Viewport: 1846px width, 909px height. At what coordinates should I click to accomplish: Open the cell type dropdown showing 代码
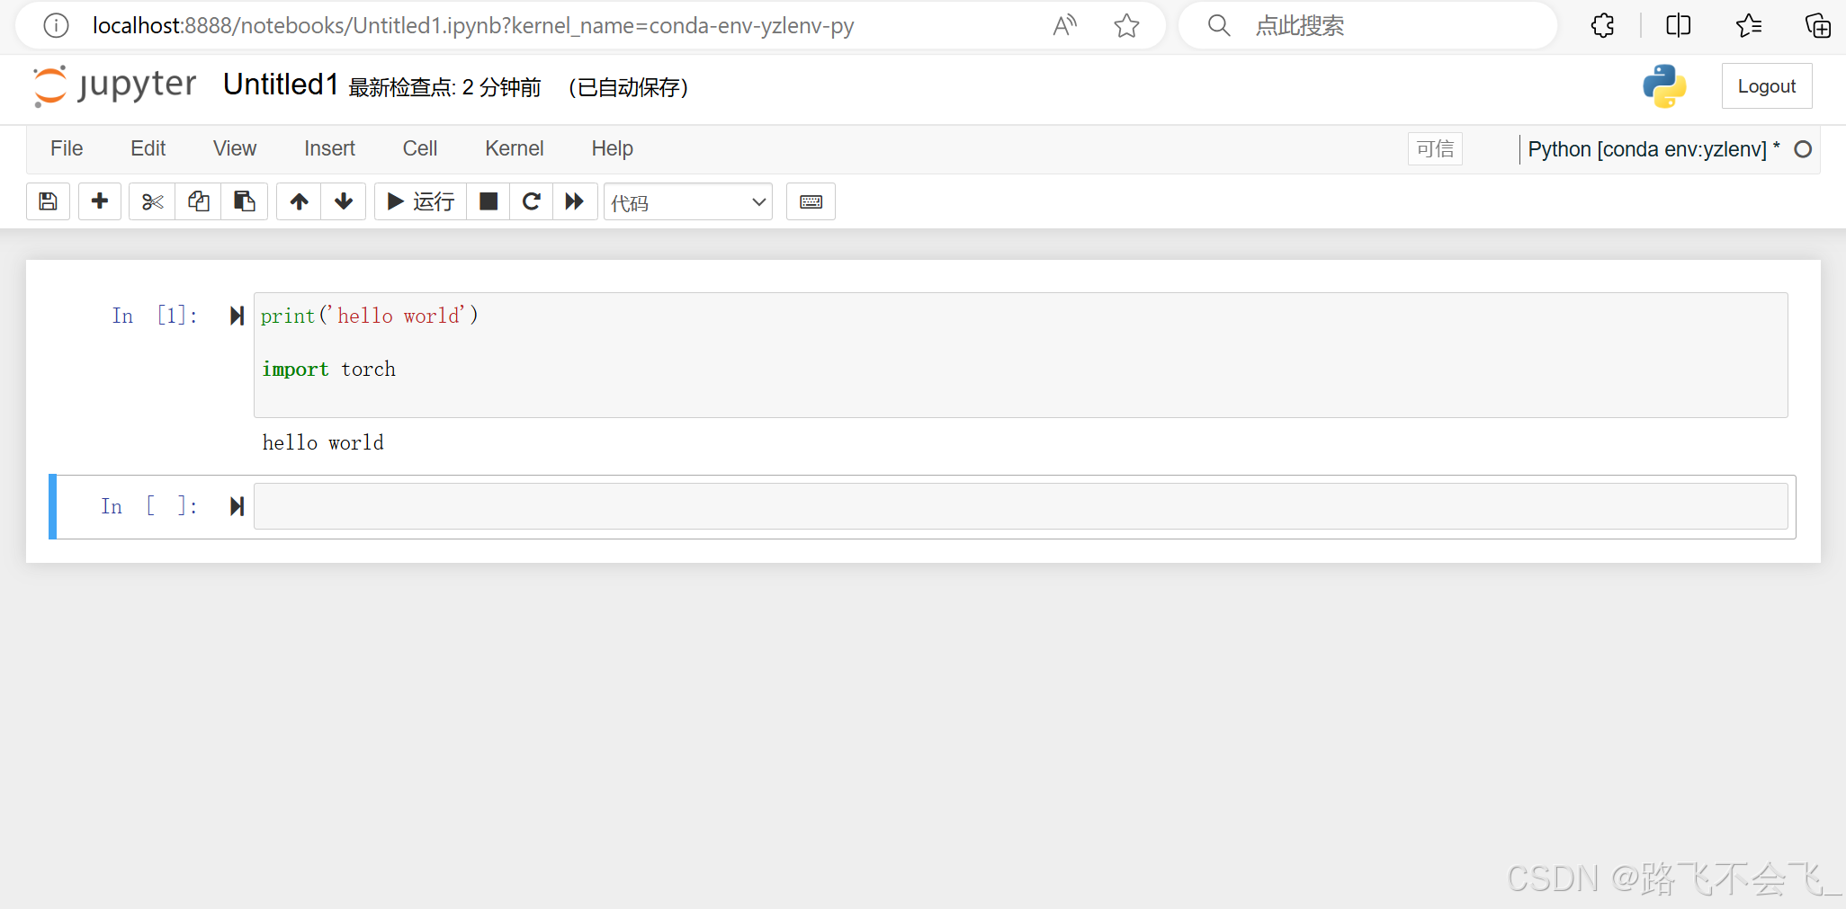tap(687, 201)
